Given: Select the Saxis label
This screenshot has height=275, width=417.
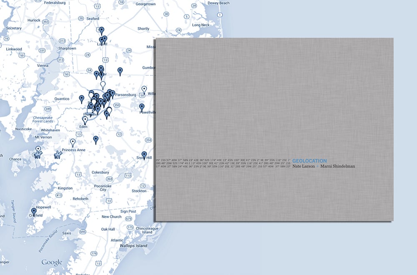Looking at the screenshot, I should pos(66,233).
